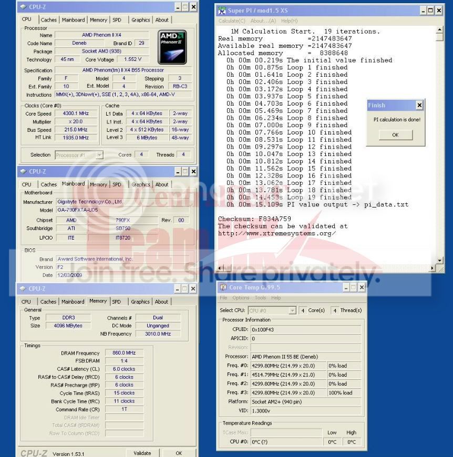The image size is (453, 457).
Task: Minimize the Core Temp window
Action: coord(346,287)
